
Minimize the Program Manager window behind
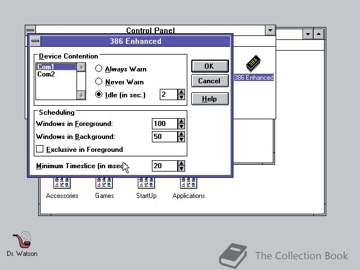(x=308, y=34)
